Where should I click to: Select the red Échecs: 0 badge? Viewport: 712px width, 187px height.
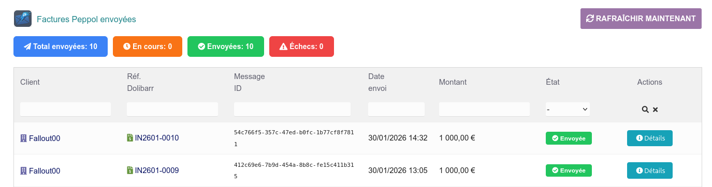[x=301, y=46]
